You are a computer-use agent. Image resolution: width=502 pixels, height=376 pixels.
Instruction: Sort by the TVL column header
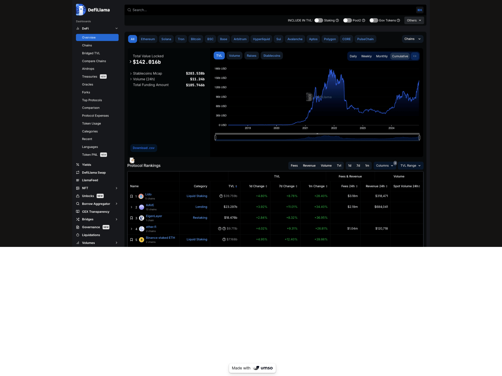[x=233, y=186]
